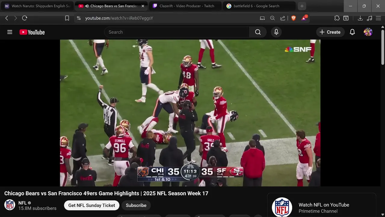Screen dimensions: 385x217
Task: Click the browser forward arrow
Action: [15, 18]
